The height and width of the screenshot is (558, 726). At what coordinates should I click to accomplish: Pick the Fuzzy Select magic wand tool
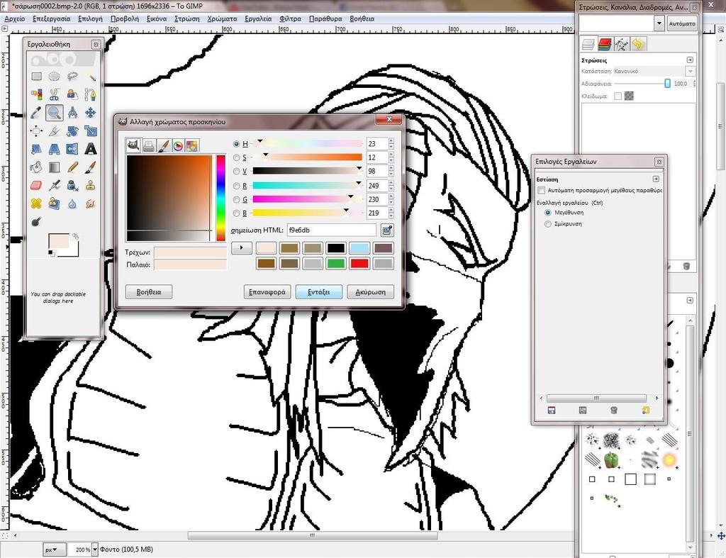click(91, 77)
